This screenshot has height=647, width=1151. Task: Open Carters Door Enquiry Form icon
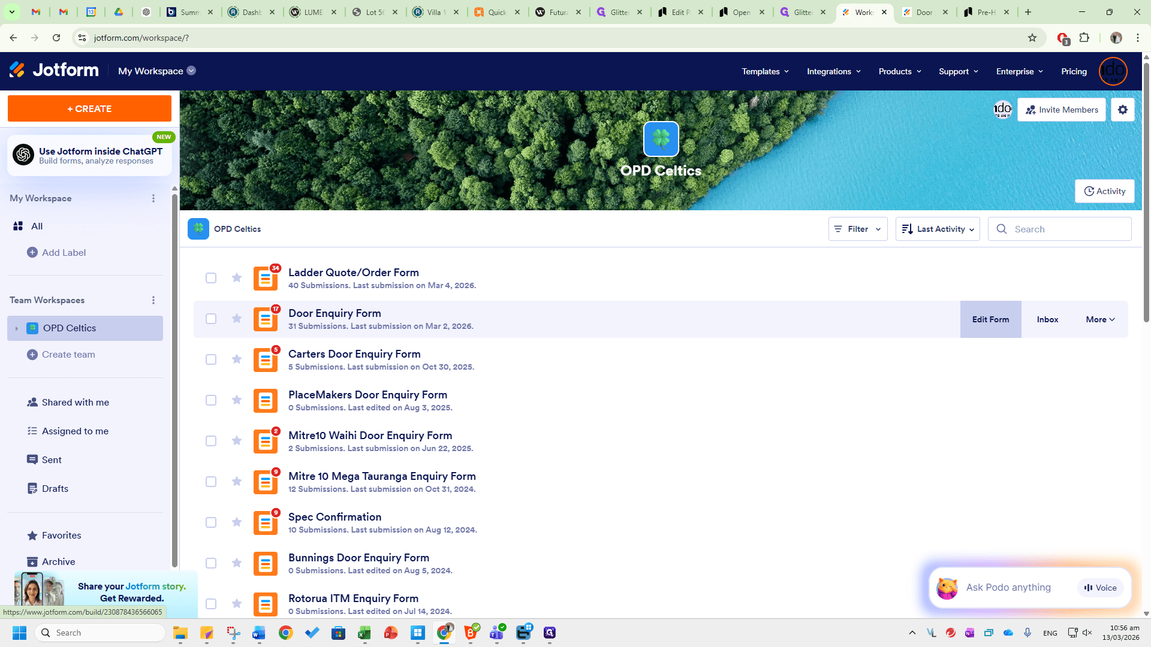click(265, 359)
